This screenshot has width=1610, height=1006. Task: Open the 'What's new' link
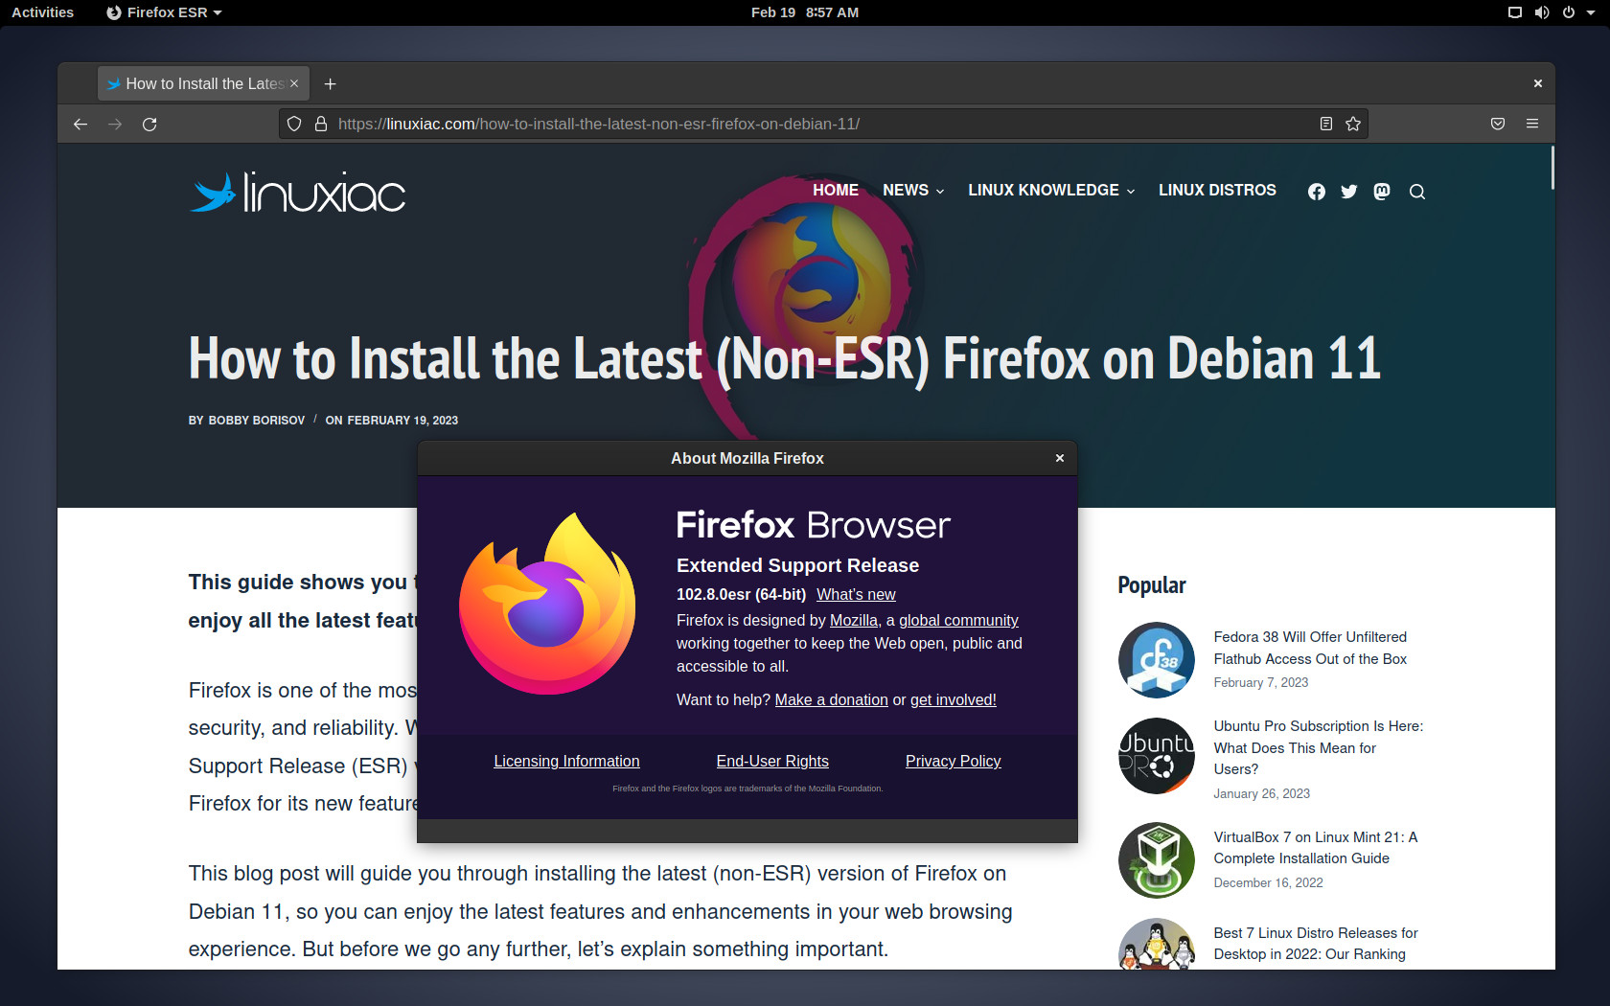pos(856,594)
